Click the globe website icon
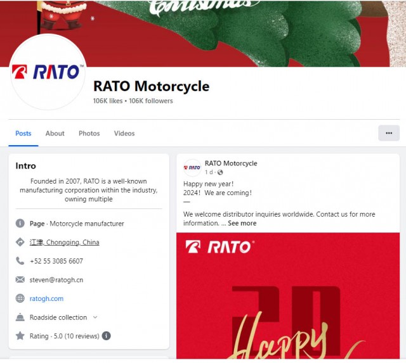Viewport: 406px width, 363px height. (x=20, y=298)
